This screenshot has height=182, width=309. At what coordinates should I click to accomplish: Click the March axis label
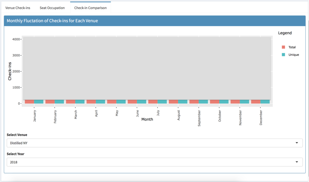coord(76,115)
